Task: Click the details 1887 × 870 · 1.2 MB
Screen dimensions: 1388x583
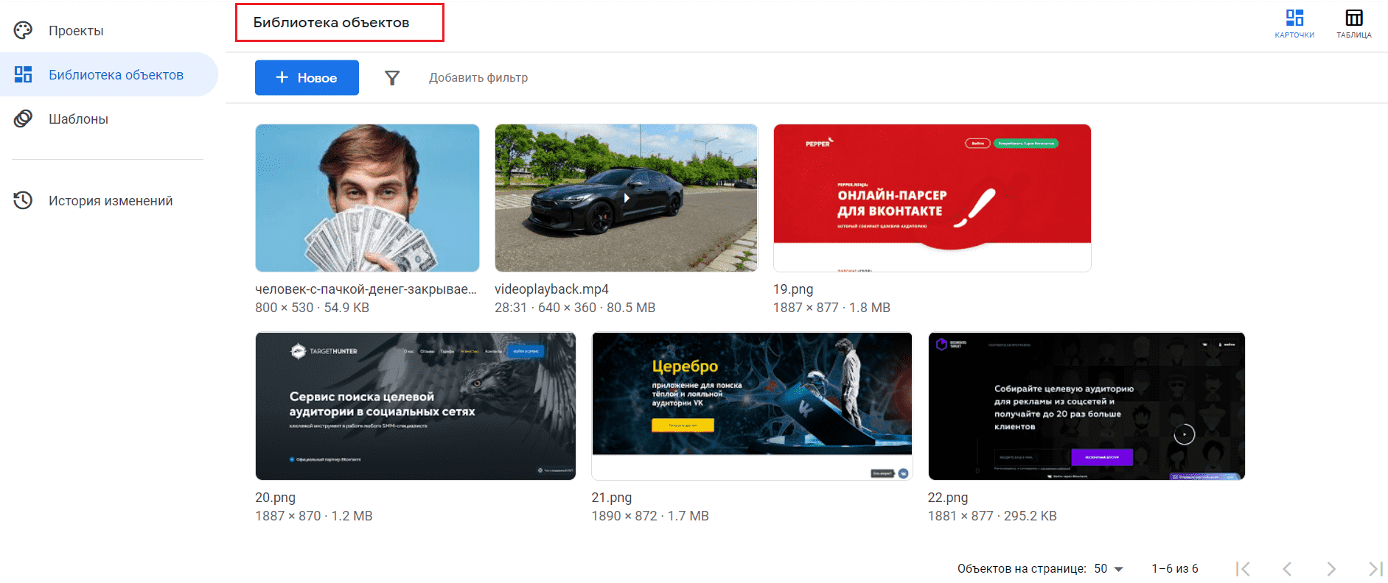Action: pos(314,516)
